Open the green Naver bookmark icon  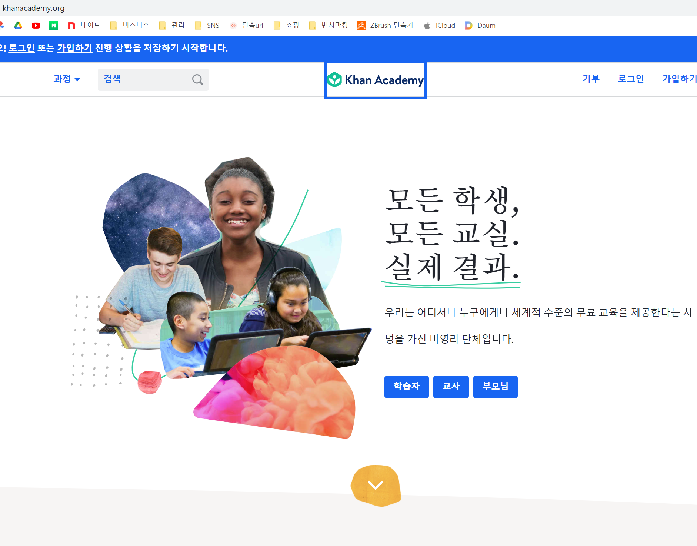pyautogui.click(x=54, y=26)
